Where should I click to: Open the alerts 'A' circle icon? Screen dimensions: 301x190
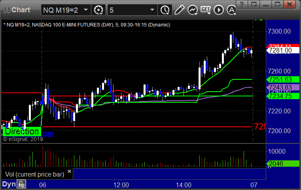click(231, 10)
